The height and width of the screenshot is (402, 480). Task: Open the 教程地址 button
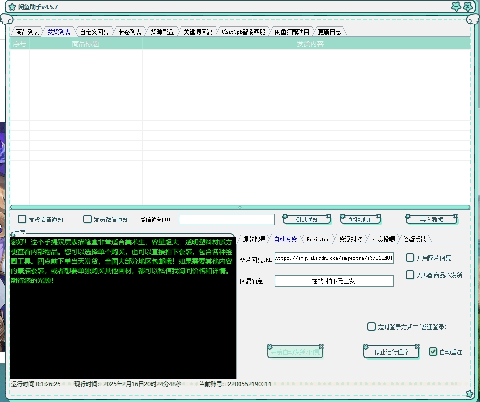pyautogui.click(x=360, y=219)
